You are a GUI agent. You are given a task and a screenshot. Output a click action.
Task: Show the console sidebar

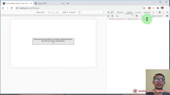click(x=108, y=16)
